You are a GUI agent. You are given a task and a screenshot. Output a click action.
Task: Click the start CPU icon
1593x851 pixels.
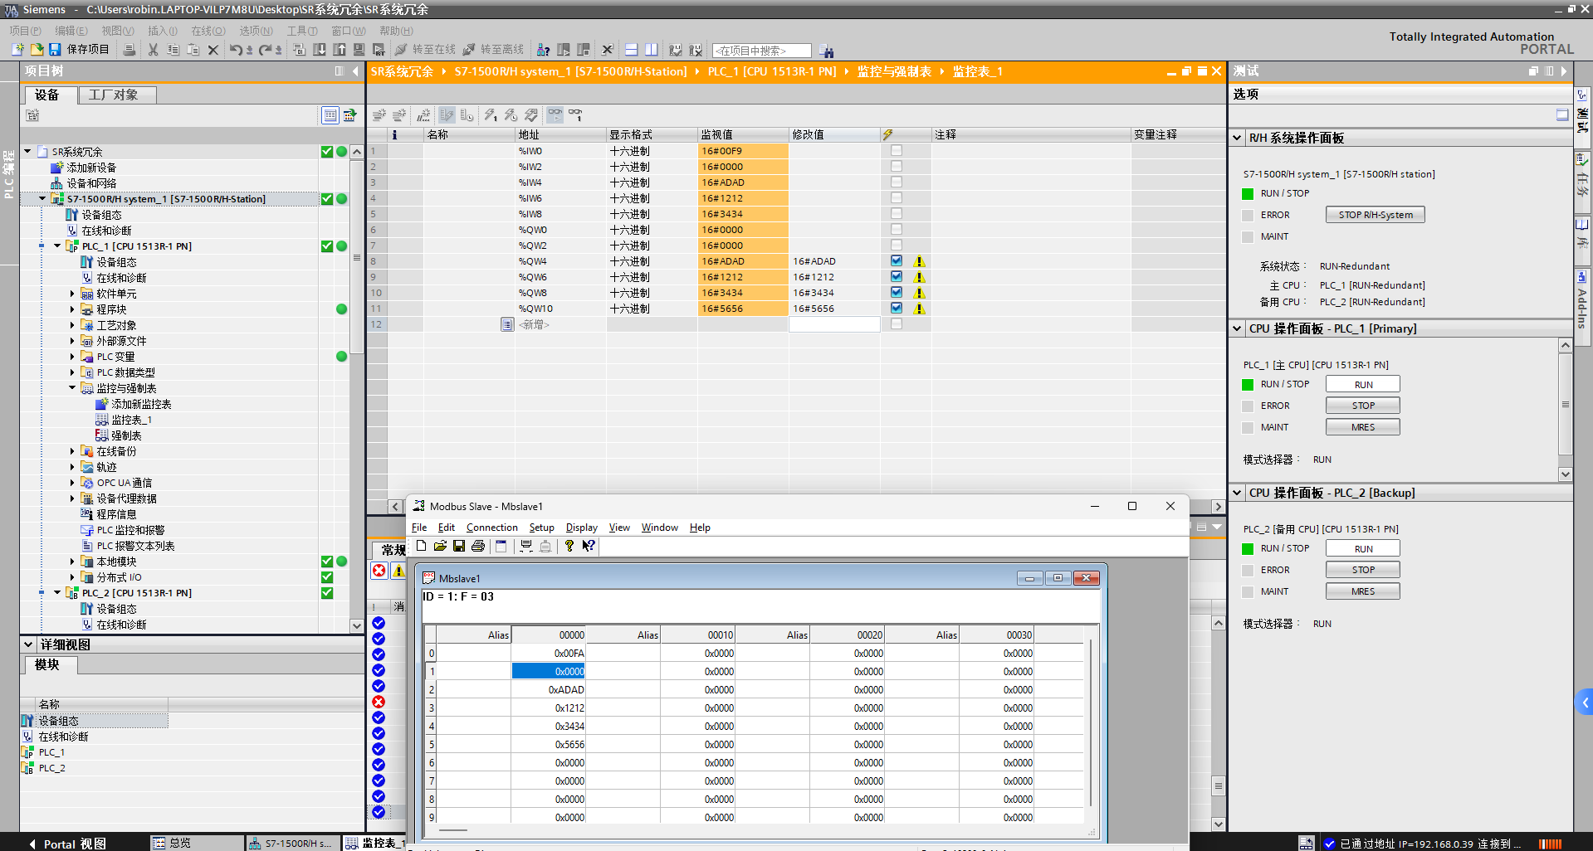click(x=563, y=50)
